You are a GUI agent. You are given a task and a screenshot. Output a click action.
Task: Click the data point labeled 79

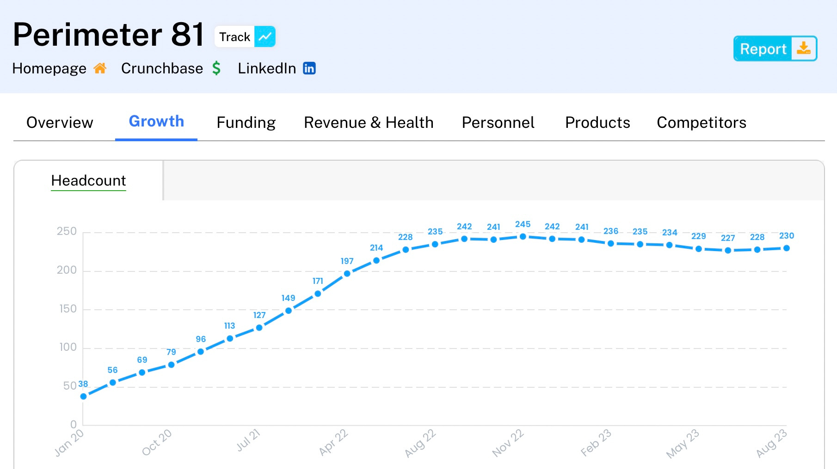[x=172, y=365]
